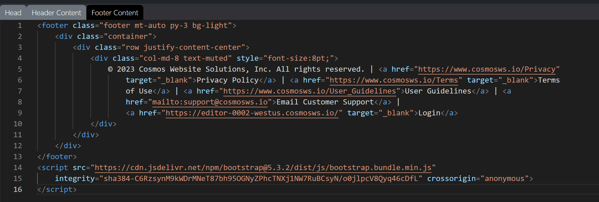The width and height of the screenshot is (599, 202).
Task: Click the "row justify-content-center" class value
Action: pyautogui.click(x=183, y=47)
